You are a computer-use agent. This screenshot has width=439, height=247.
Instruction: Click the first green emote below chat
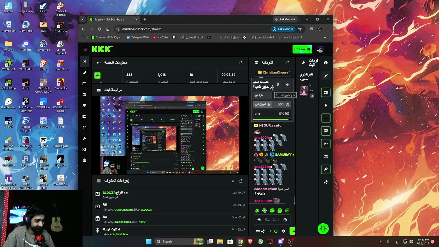[x=257, y=210]
